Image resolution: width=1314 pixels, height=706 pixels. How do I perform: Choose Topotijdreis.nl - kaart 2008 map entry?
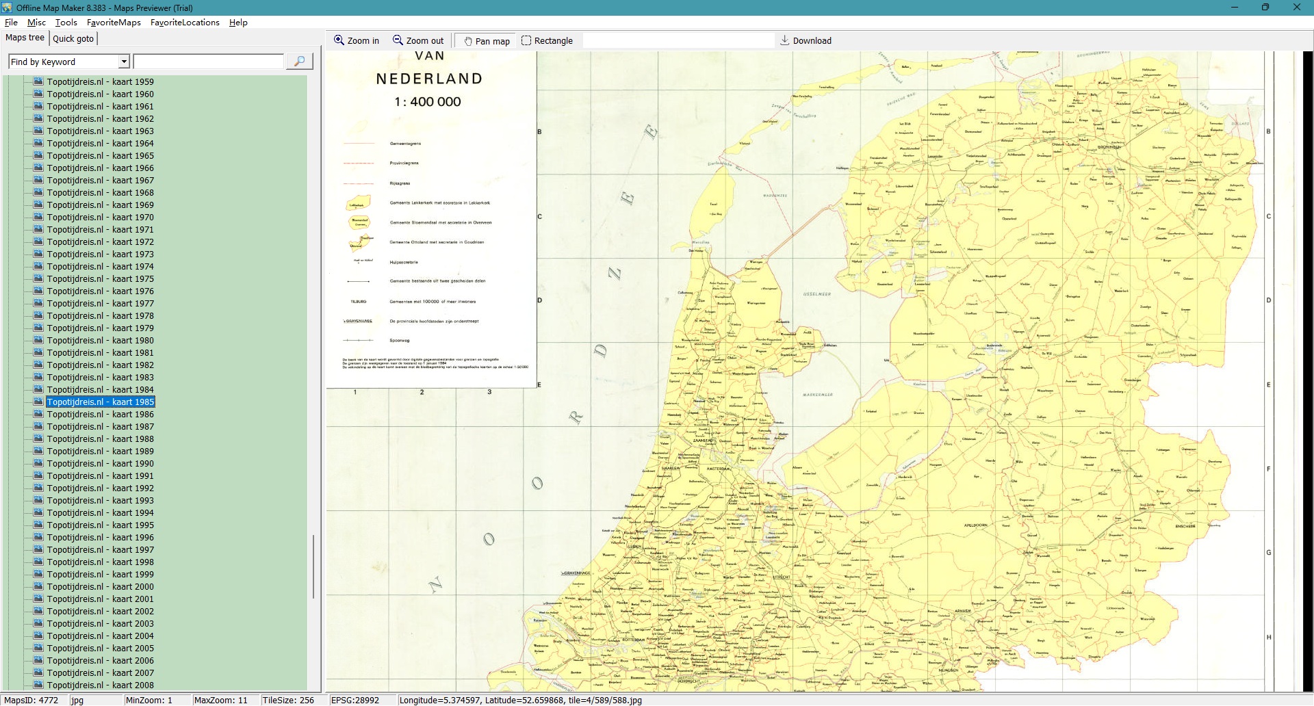[x=100, y=685]
